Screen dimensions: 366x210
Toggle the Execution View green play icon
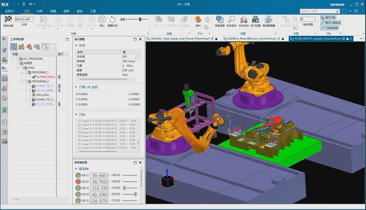click(x=256, y=19)
